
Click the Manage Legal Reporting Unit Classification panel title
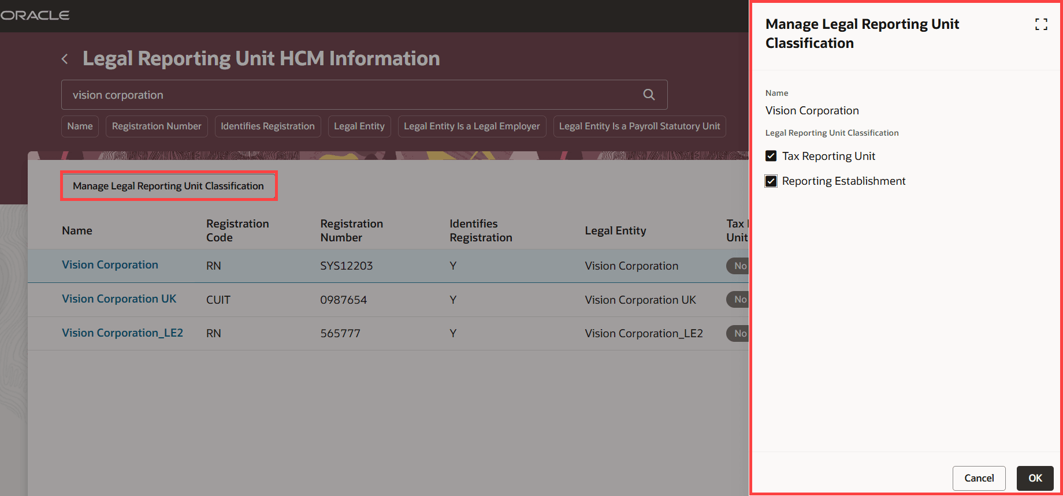(x=862, y=33)
